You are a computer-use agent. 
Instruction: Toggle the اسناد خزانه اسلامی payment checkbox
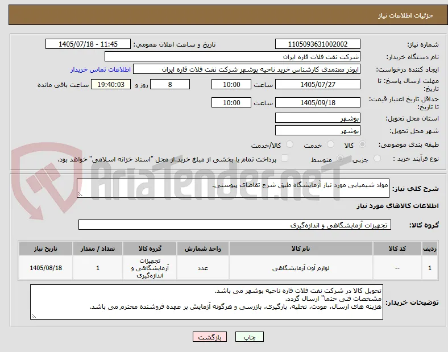pyautogui.click(x=285, y=158)
